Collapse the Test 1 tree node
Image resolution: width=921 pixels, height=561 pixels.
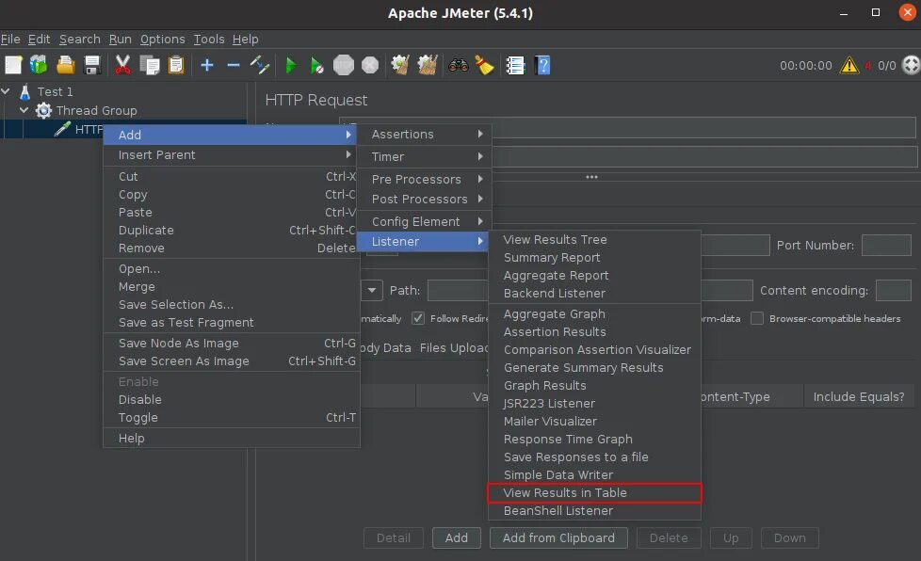(x=6, y=91)
